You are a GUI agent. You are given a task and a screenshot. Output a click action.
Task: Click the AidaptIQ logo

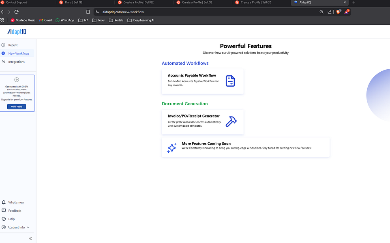(17, 32)
